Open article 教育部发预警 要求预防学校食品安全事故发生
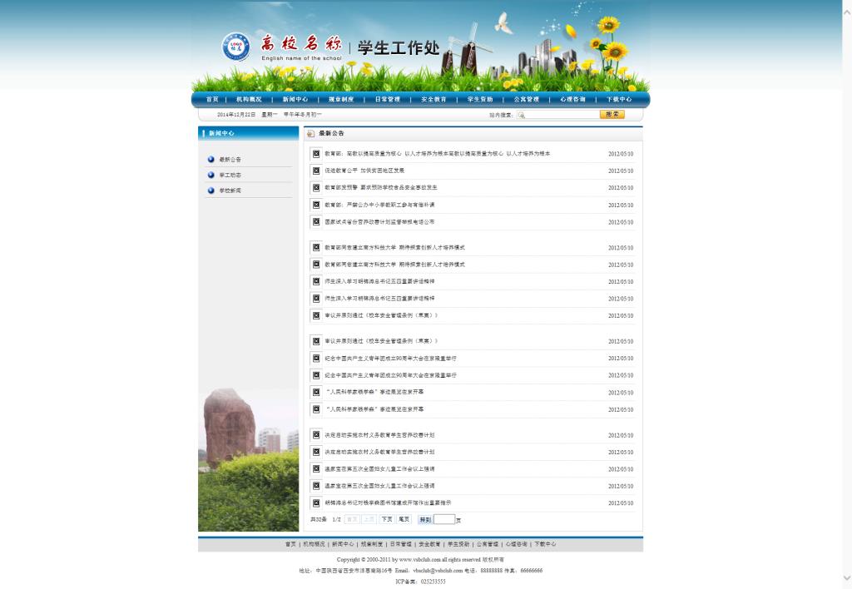The height and width of the screenshot is (589, 852). (380, 188)
